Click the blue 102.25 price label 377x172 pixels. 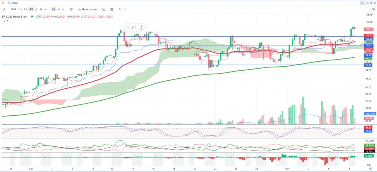point(369,39)
